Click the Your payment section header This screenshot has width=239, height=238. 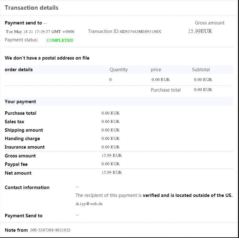pyautogui.click(x=20, y=102)
